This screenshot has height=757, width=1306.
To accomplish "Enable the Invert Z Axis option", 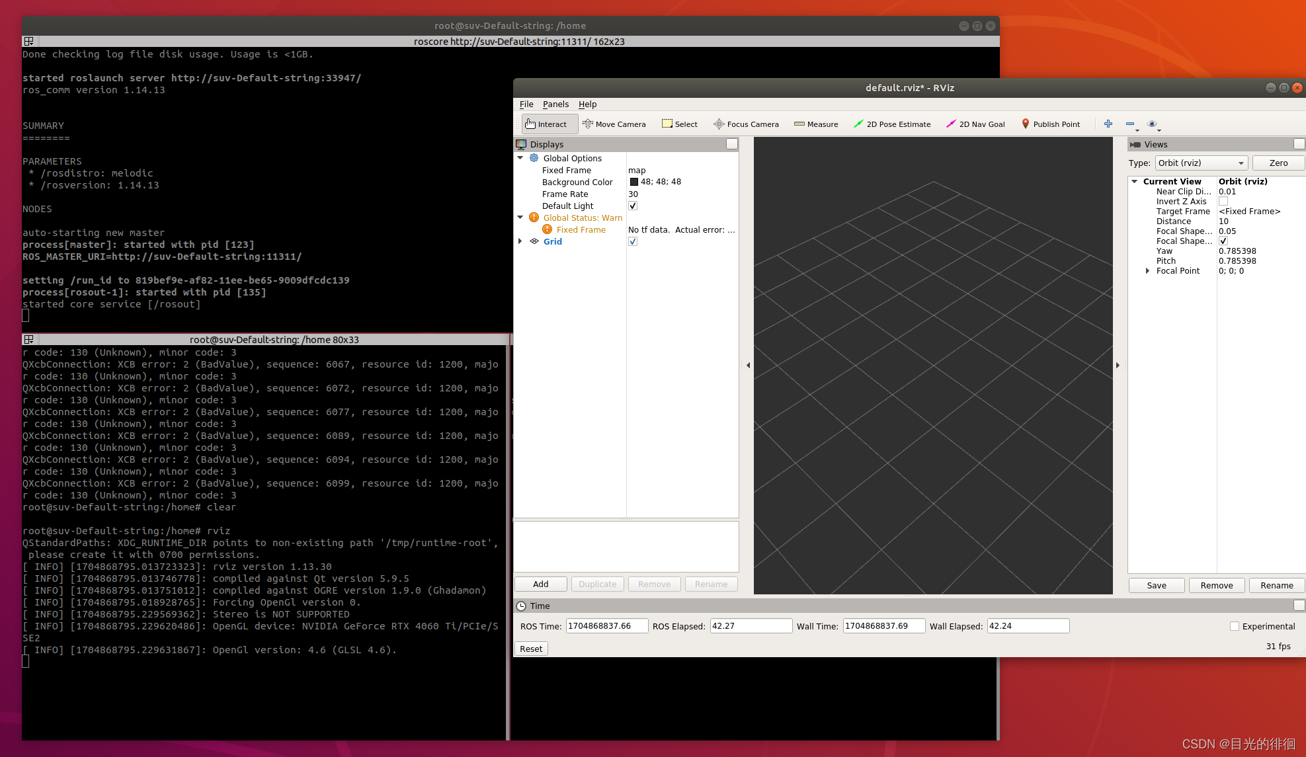I will point(1223,201).
